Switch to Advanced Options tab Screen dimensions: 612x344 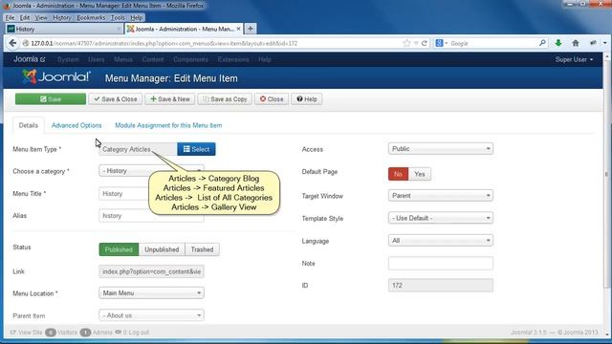(x=76, y=125)
